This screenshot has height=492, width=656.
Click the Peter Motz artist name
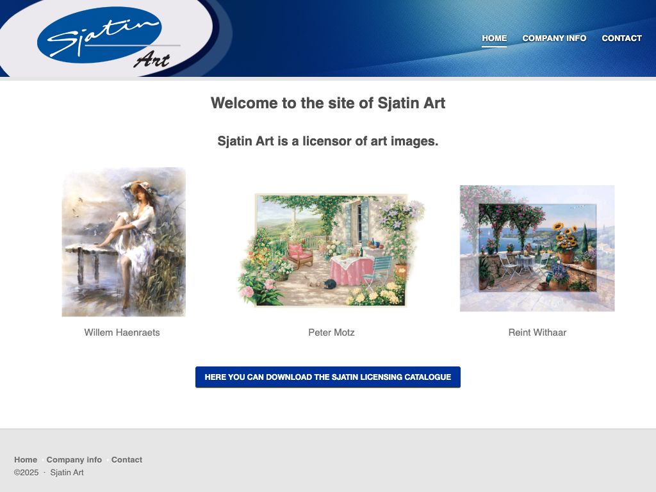331,332
